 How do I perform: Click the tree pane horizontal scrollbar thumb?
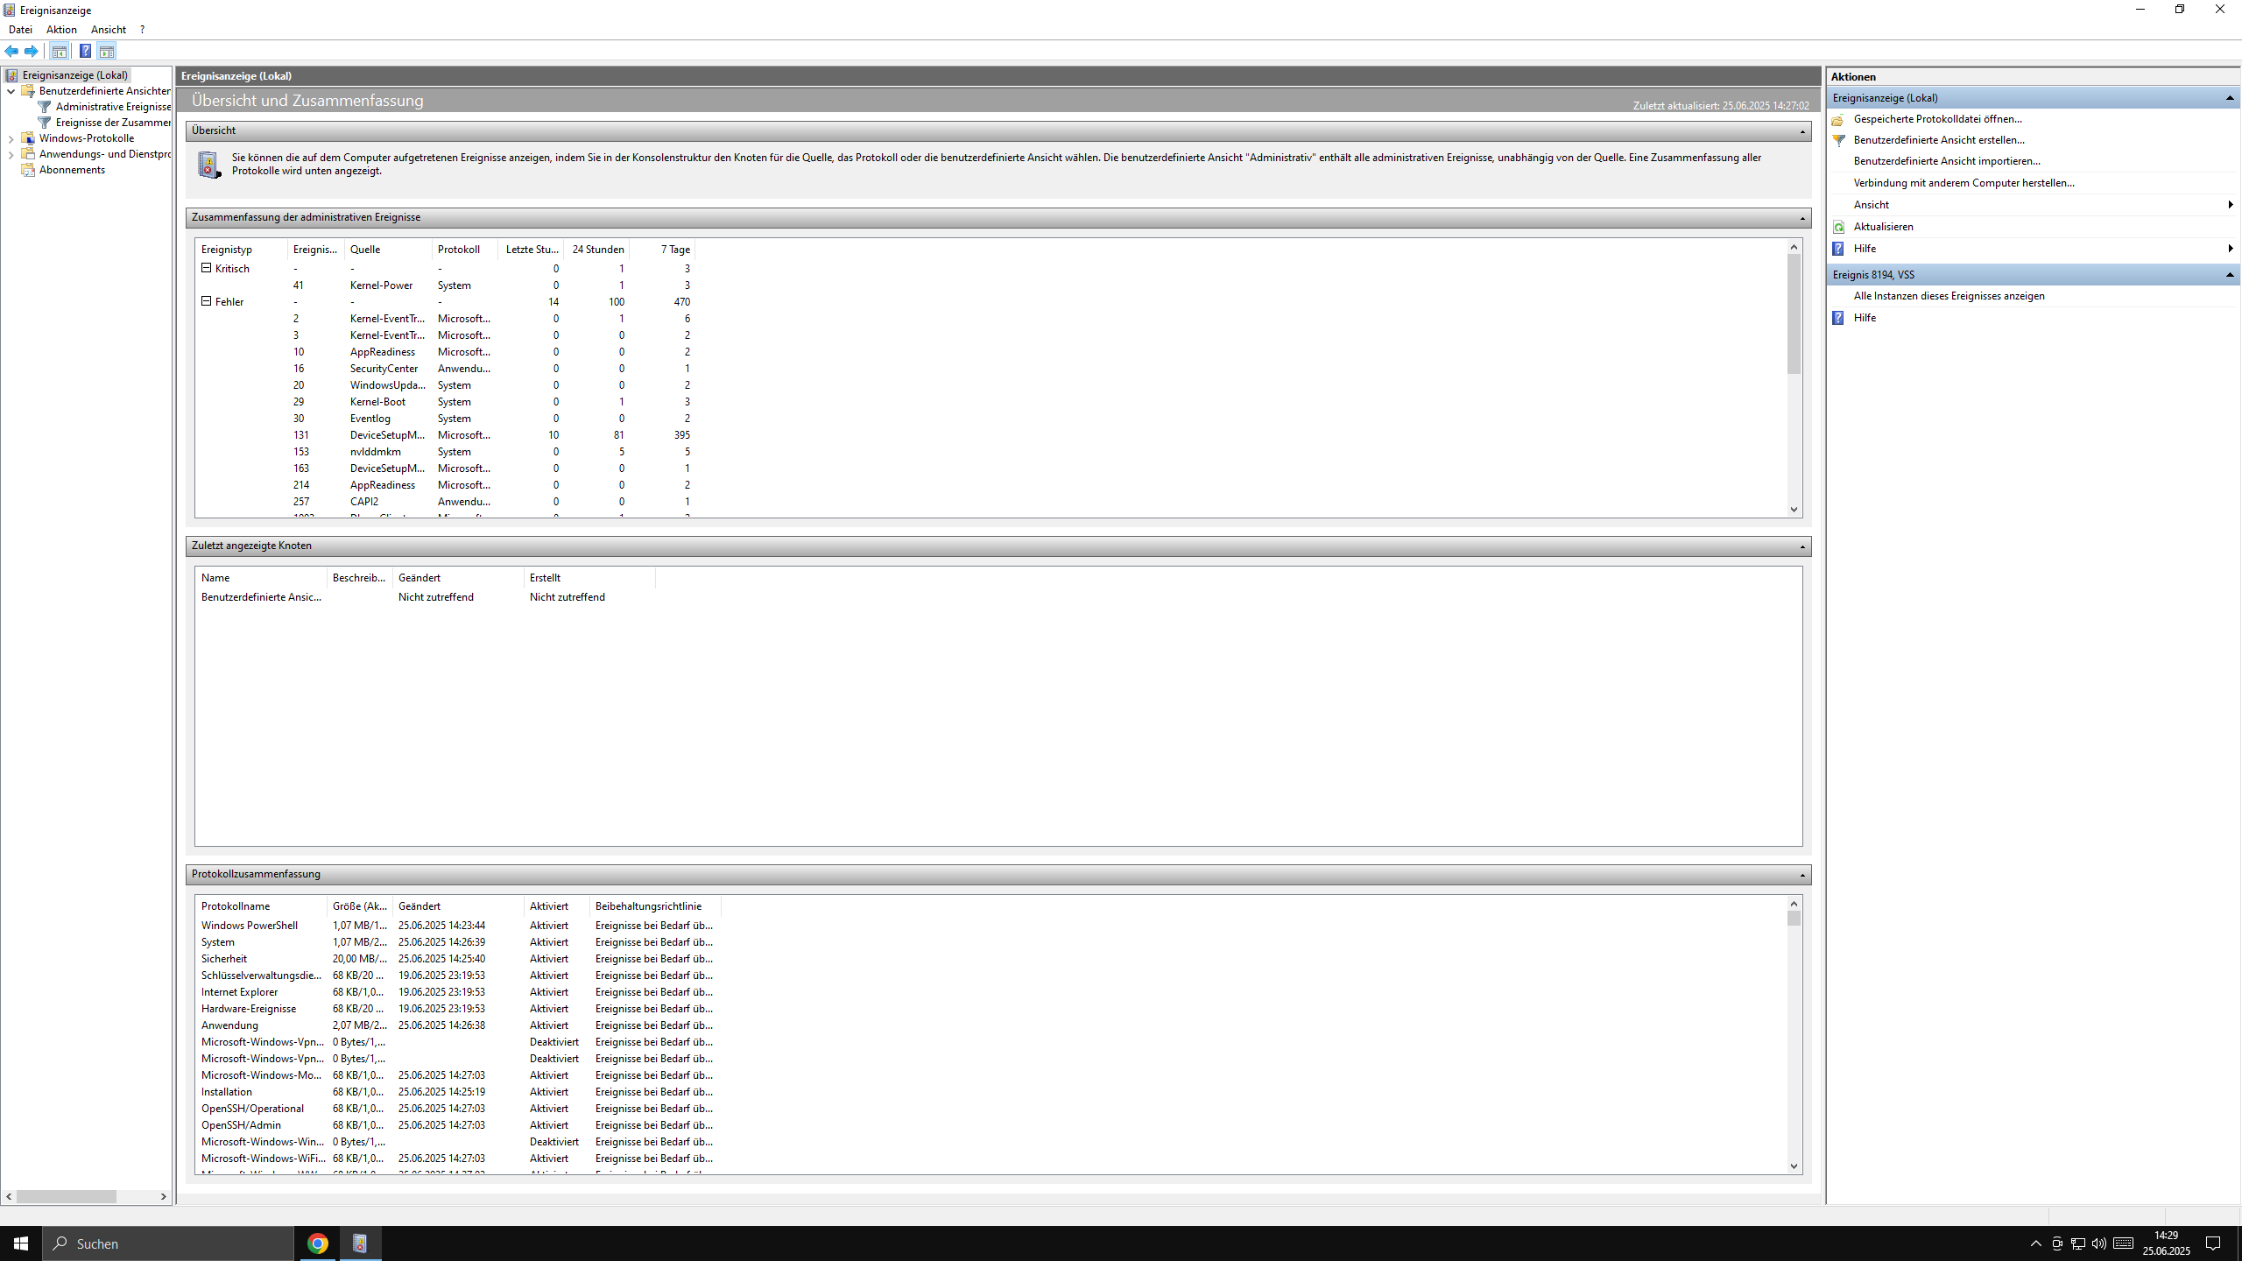pyautogui.click(x=66, y=1196)
